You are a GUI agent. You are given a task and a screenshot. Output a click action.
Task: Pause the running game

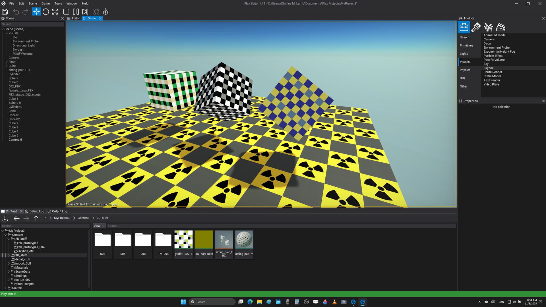pos(76,12)
